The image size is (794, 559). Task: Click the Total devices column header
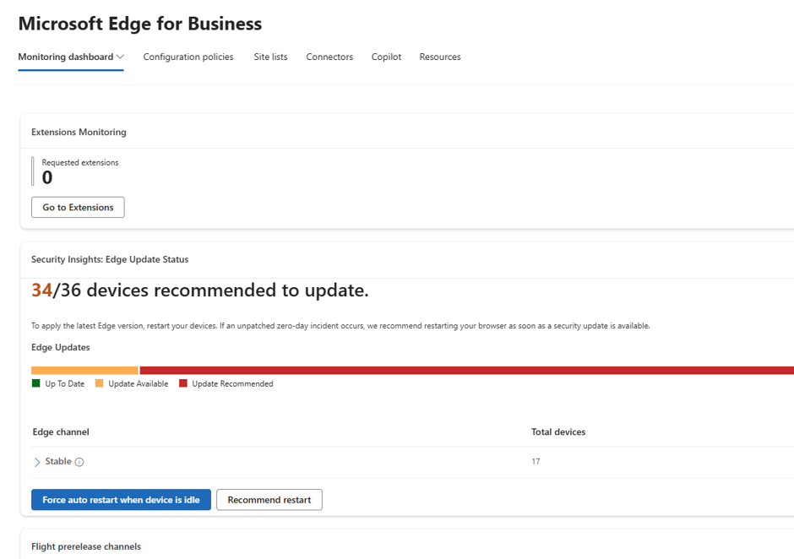pyautogui.click(x=558, y=431)
